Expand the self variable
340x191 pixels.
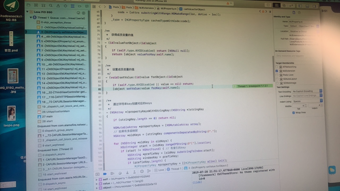(97, 180)
